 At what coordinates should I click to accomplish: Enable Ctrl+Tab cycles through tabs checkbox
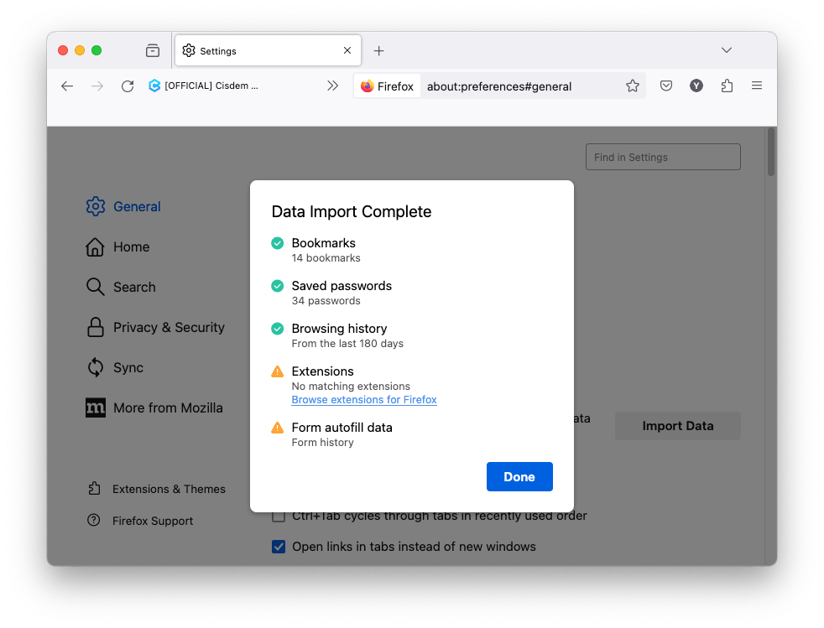coord(279,516)
